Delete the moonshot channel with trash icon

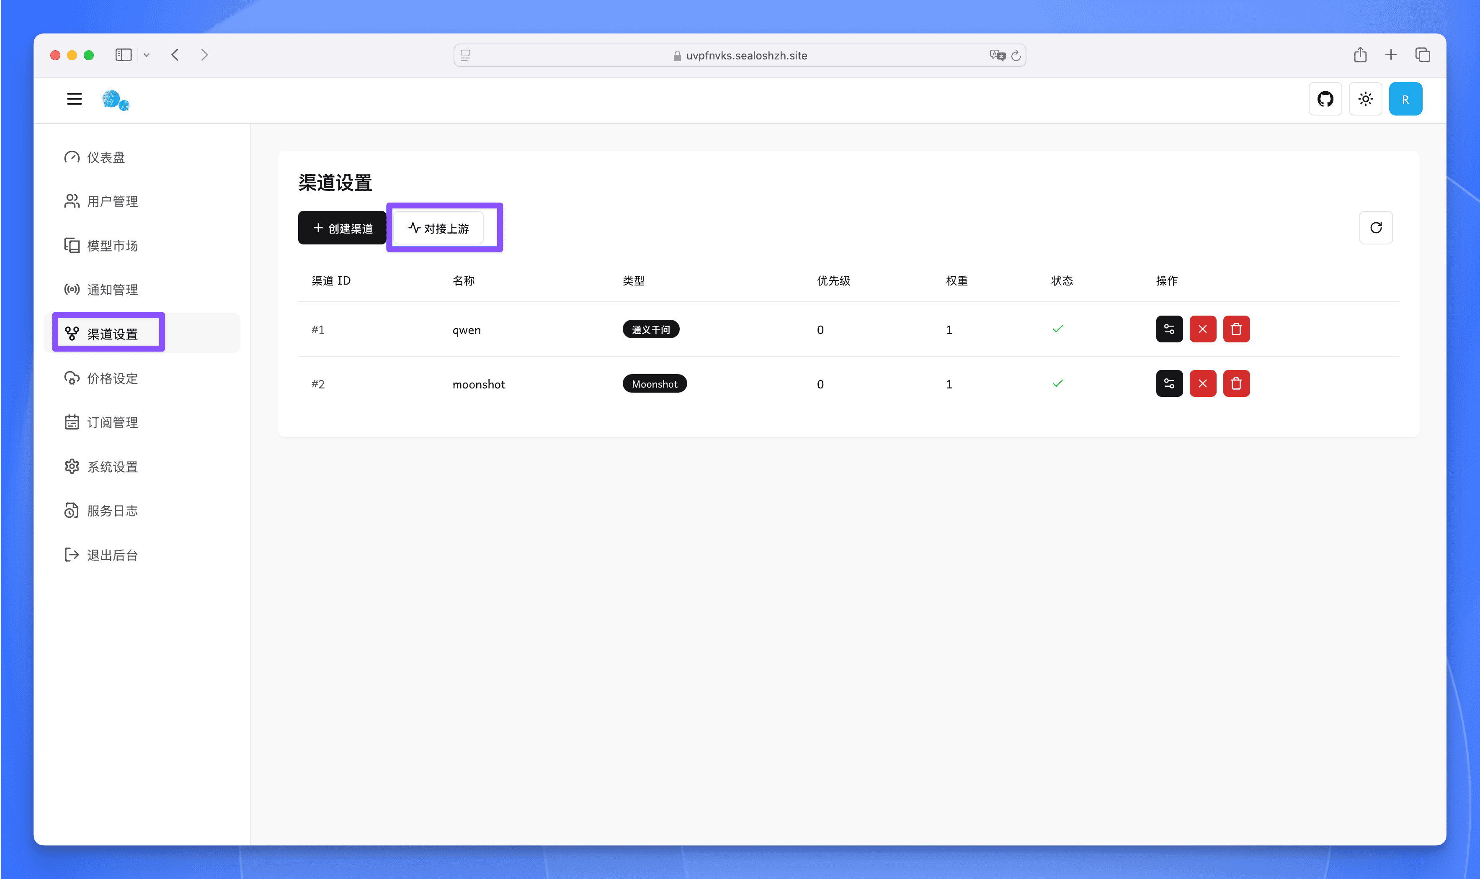click(x=1237, y=383)
